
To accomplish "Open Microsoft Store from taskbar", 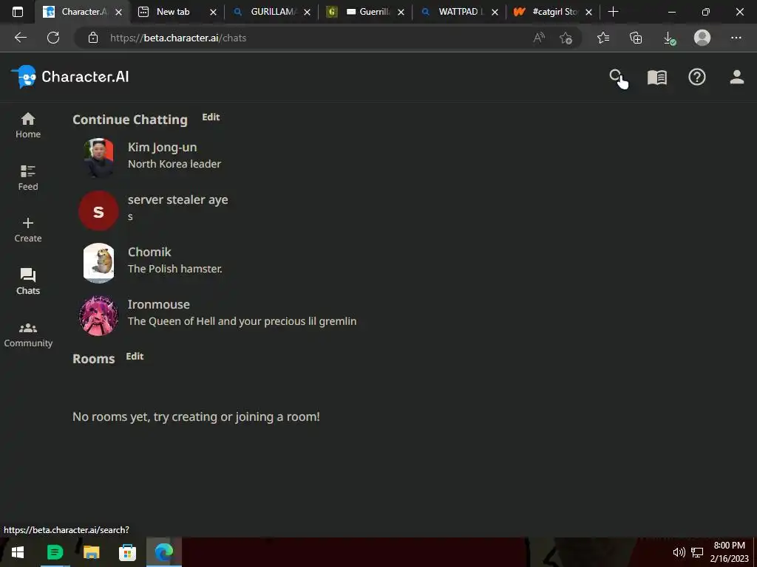I will pyautogui.click(x=127, y=552).
